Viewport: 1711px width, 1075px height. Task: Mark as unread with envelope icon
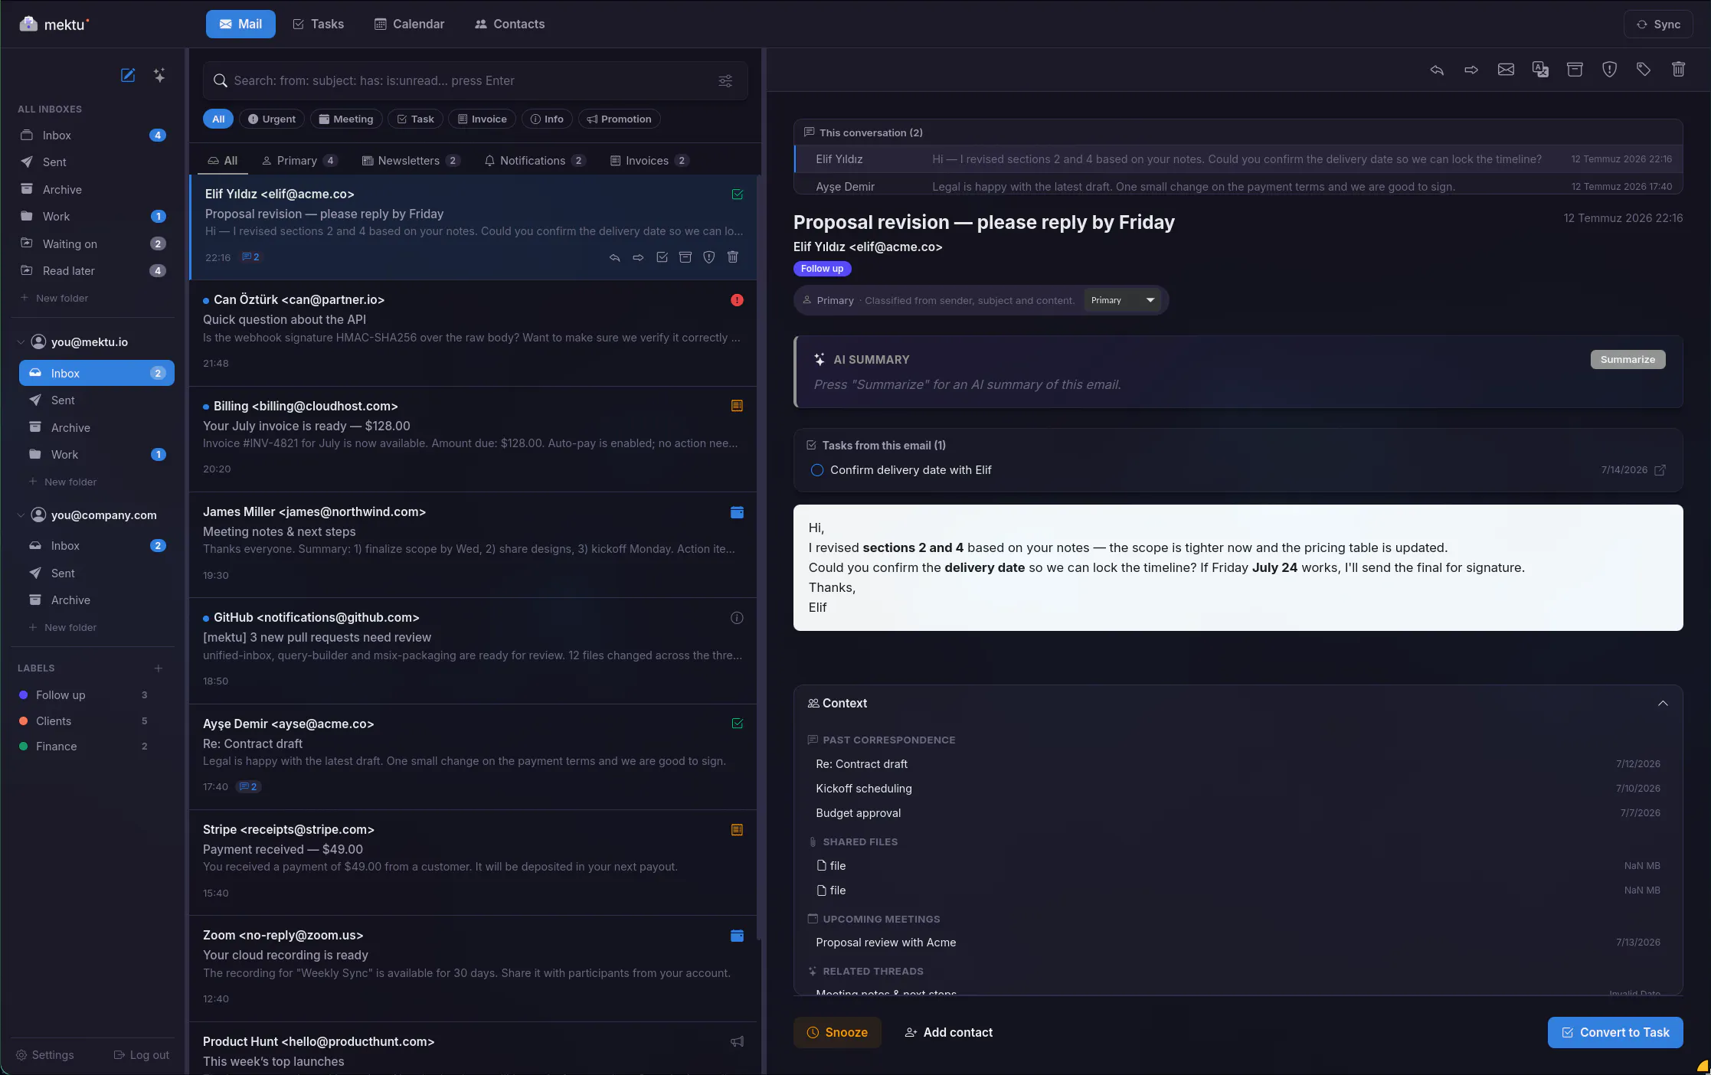(x=1506, y=70)
